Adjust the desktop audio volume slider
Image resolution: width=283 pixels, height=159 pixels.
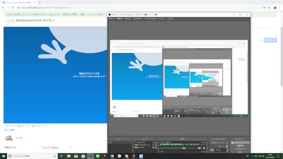point(179,148)
